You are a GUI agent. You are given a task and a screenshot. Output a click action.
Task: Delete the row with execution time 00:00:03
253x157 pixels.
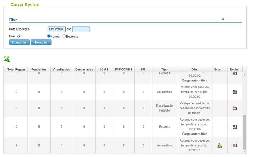pos(235,92)
